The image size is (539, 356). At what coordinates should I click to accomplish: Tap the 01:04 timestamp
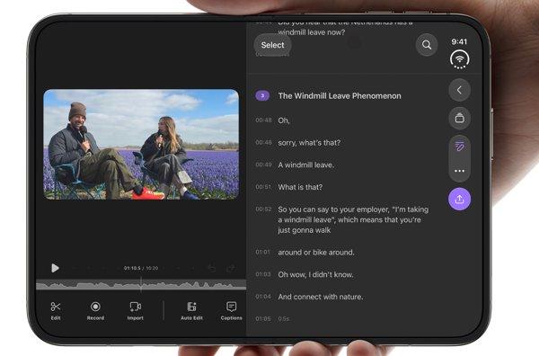pyautogui.click(x=263, y=296)
